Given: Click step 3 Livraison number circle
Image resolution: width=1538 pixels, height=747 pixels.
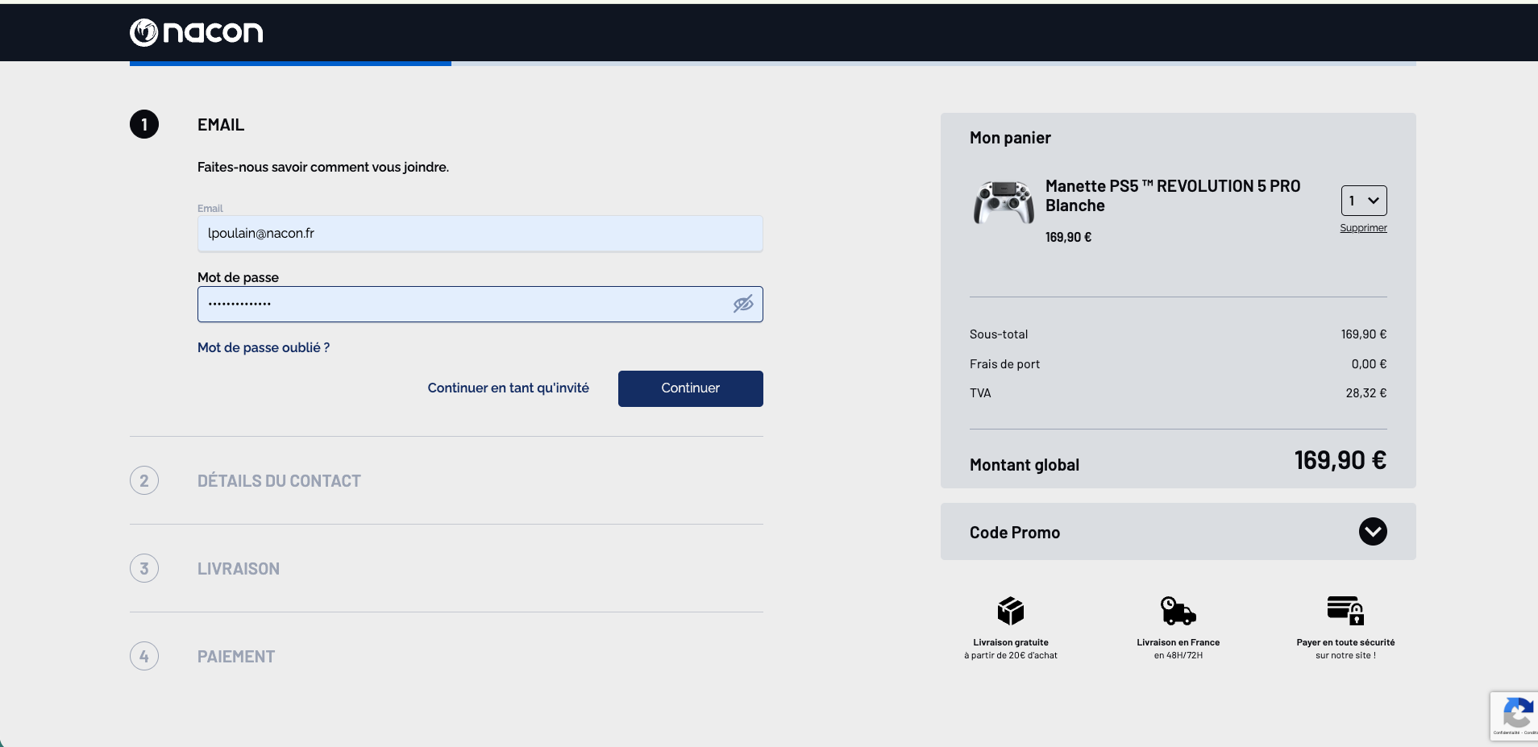Looking at the screenshot, I should (x=144, y=568).
